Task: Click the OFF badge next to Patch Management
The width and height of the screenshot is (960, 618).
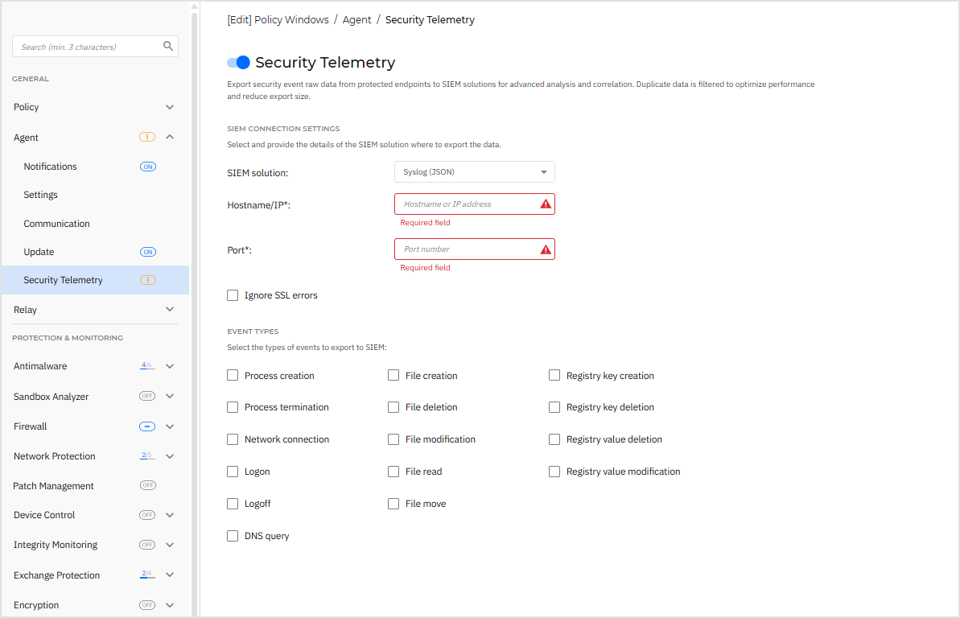Action: pyautogui.click(x=146, y=485)
